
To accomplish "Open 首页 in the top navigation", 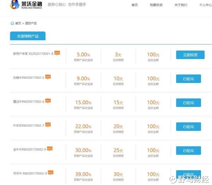I will tap(135, 5).
